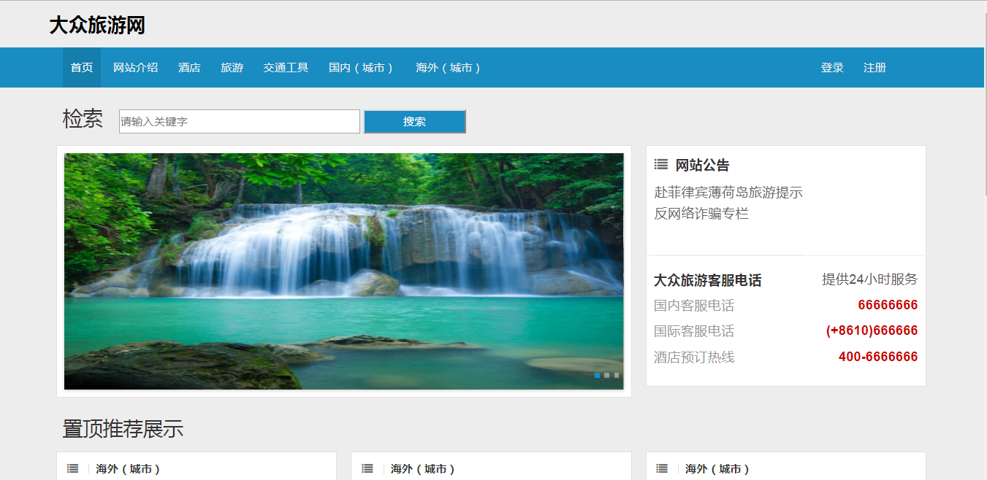
Task: Click the 注册 register link
Action: 874,68
